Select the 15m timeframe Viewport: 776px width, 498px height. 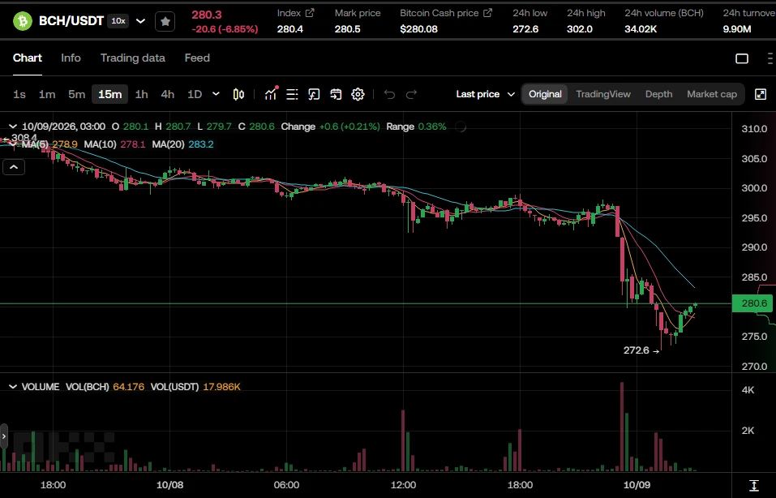tap(109, 94)
